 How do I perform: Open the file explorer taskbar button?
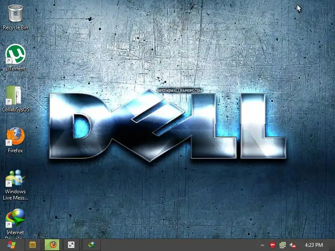click(x=33, y=245)
